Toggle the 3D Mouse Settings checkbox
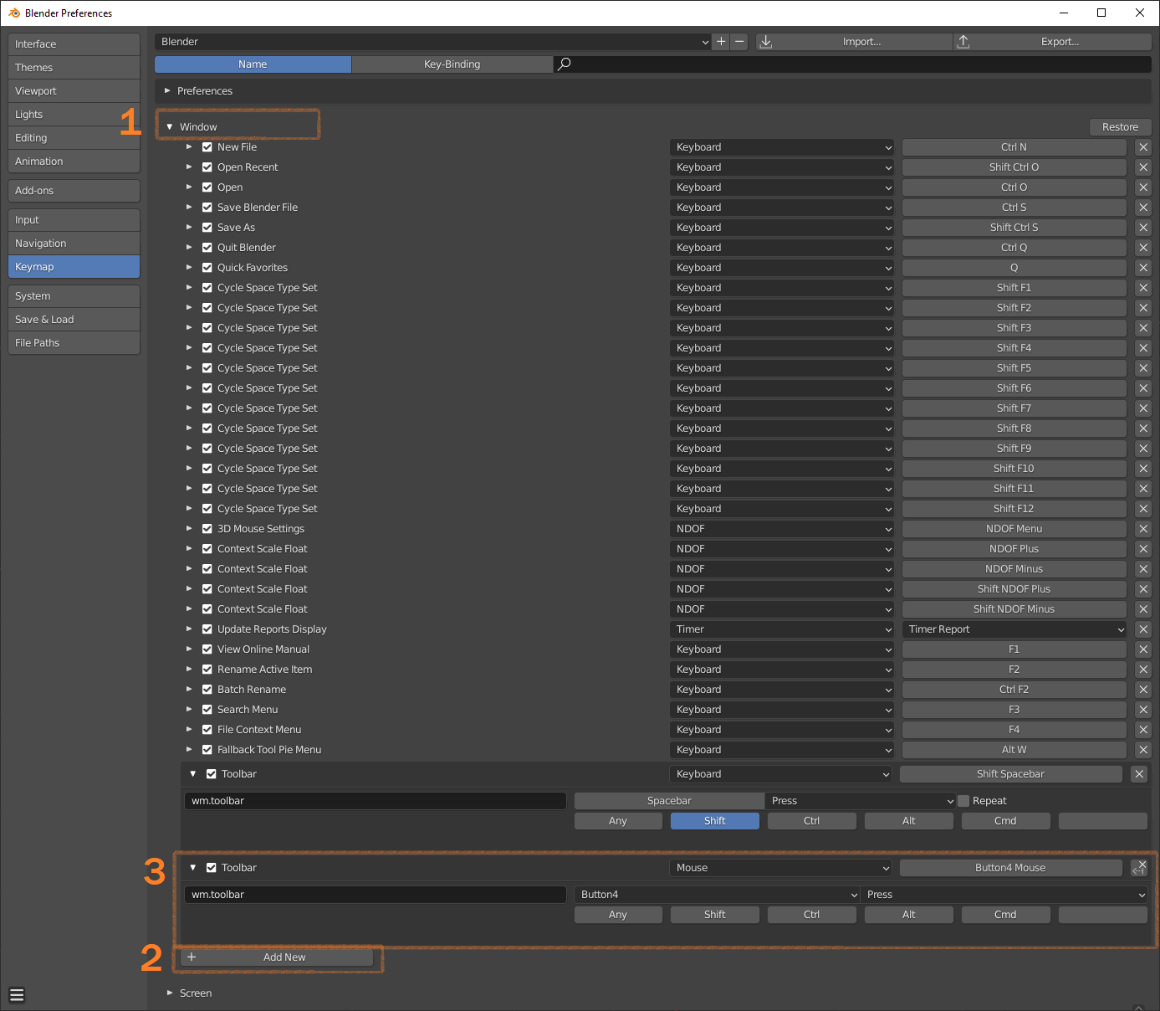This screenshot has height=1011, width=1160. pyautogui.click(x=207, y=529)
